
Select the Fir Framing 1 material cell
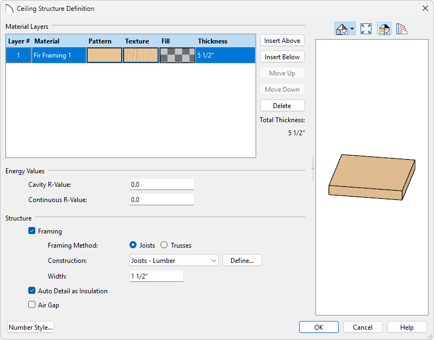click(x=59, y=55)
